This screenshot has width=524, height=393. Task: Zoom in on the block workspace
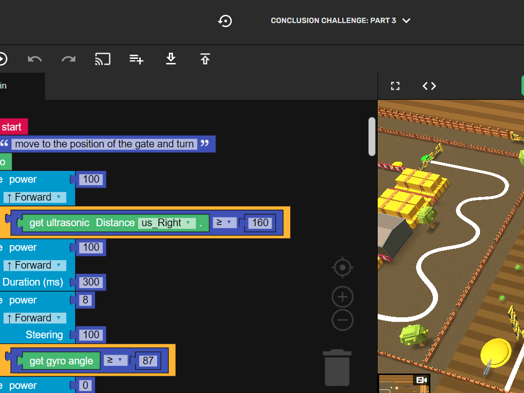(343, 297)
